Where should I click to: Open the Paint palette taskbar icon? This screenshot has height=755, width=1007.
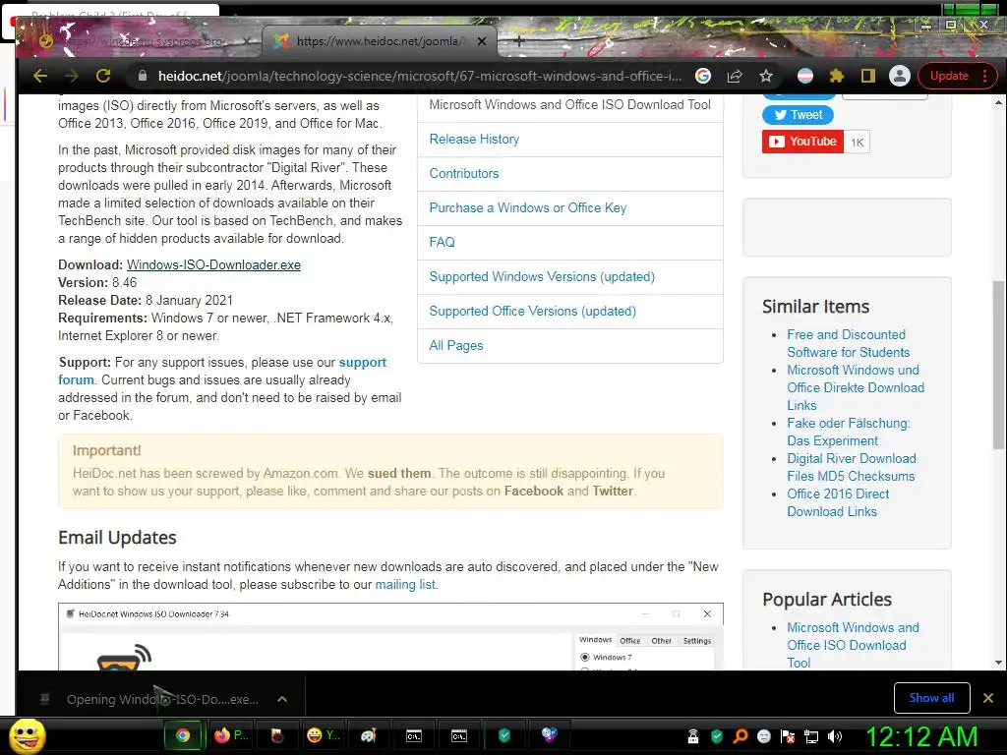(369, 735)
